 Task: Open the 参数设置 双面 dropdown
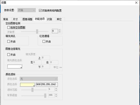pyautogui.click(x=27, y=10)
